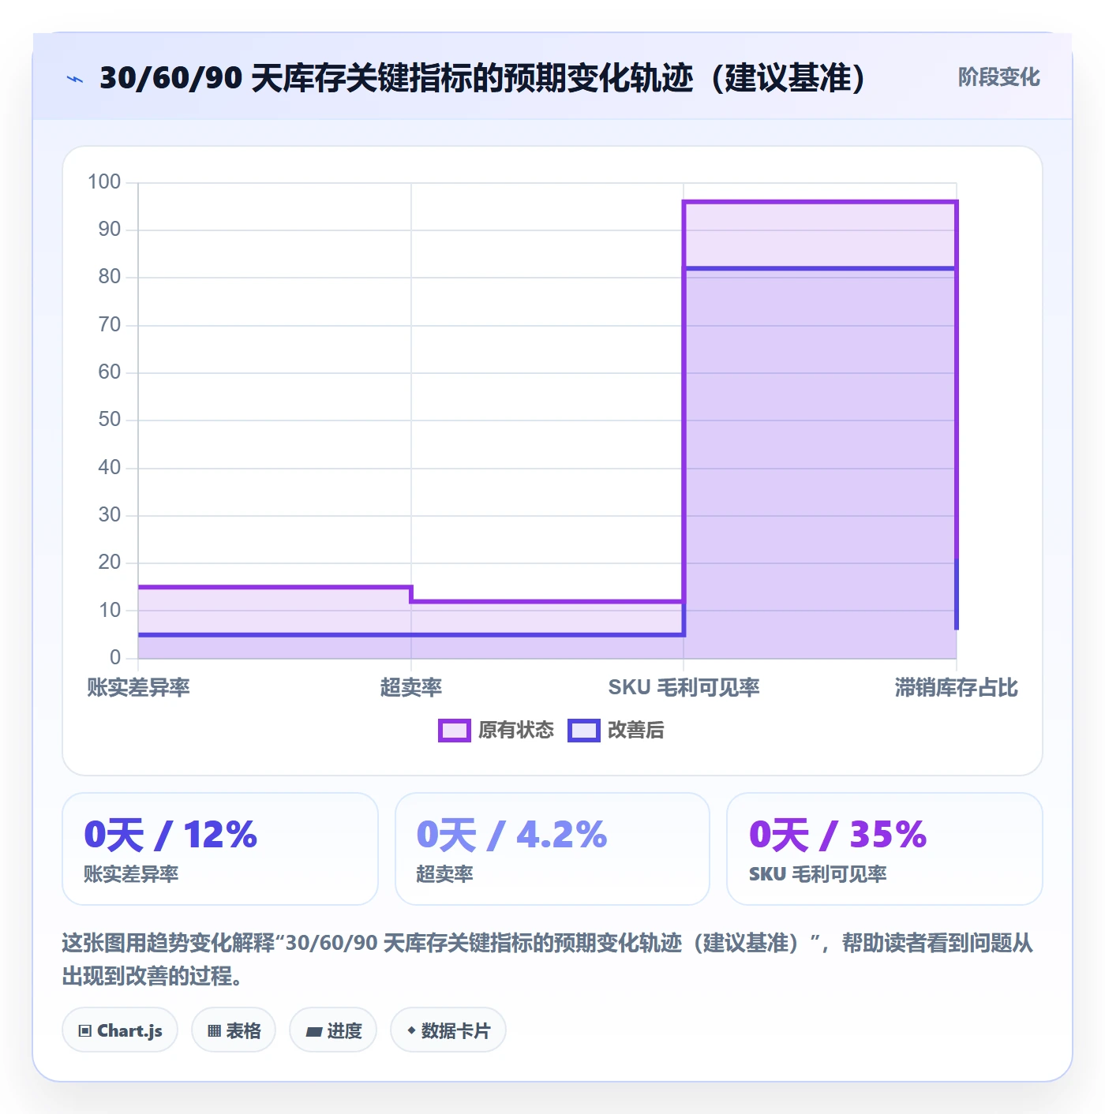Image resolution: width=1105 pixels, height=1114 pixels.
Task: Open the SKU 毛利可见率 0天 / 35% card
Action: point(885,849)
